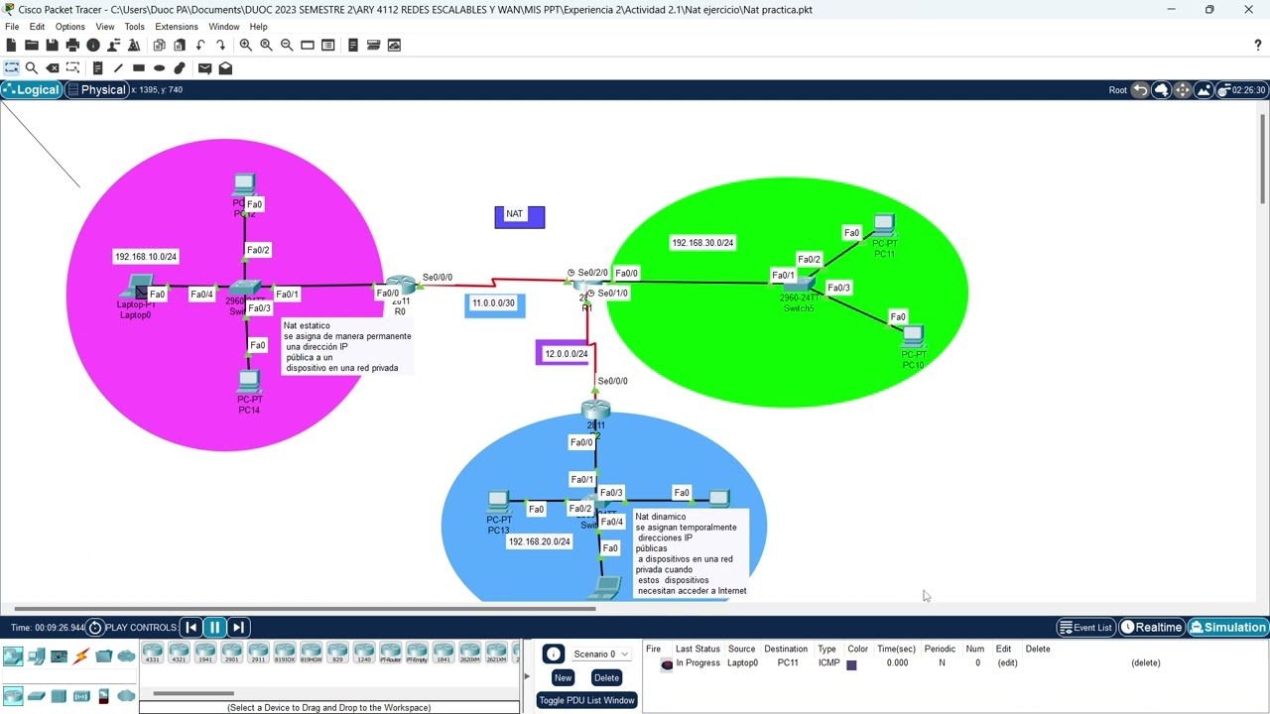Click Toggle PDU List Window button
The height and width of the screenshot is (714, 1270).
click(586, 700)
